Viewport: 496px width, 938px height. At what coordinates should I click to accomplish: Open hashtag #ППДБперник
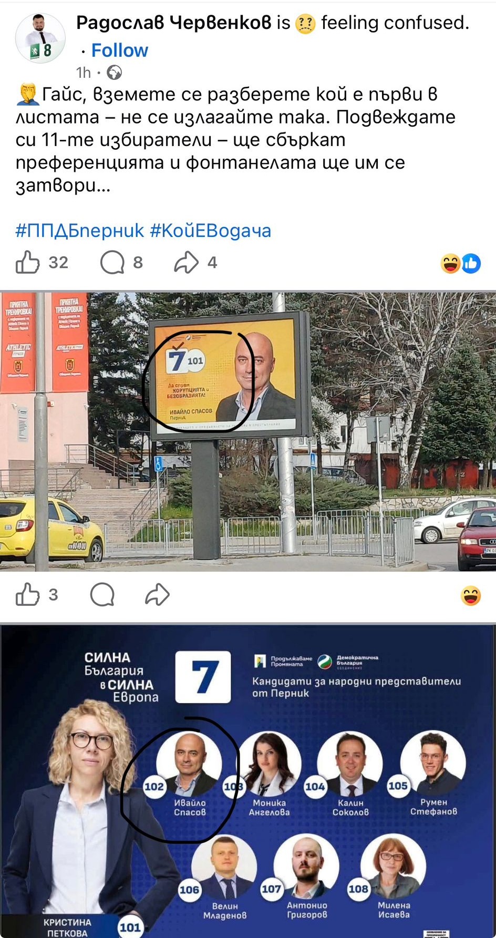(80, 231)
